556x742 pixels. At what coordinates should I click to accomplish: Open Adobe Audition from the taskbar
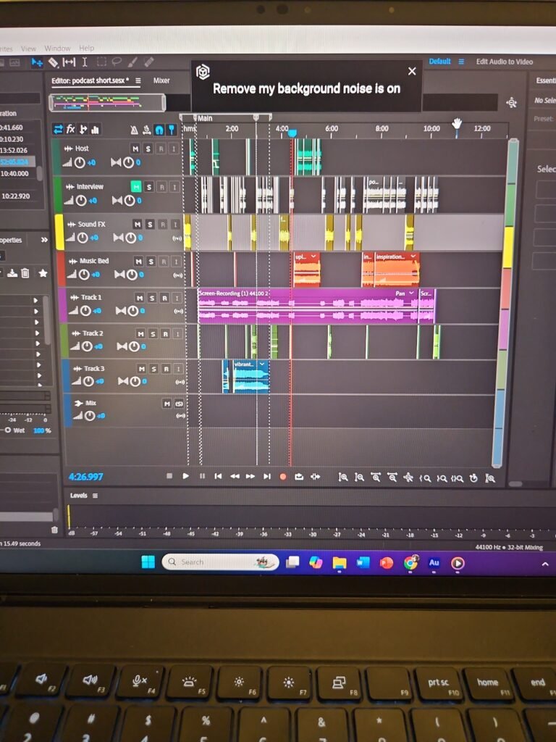click(x=434, y=562)
